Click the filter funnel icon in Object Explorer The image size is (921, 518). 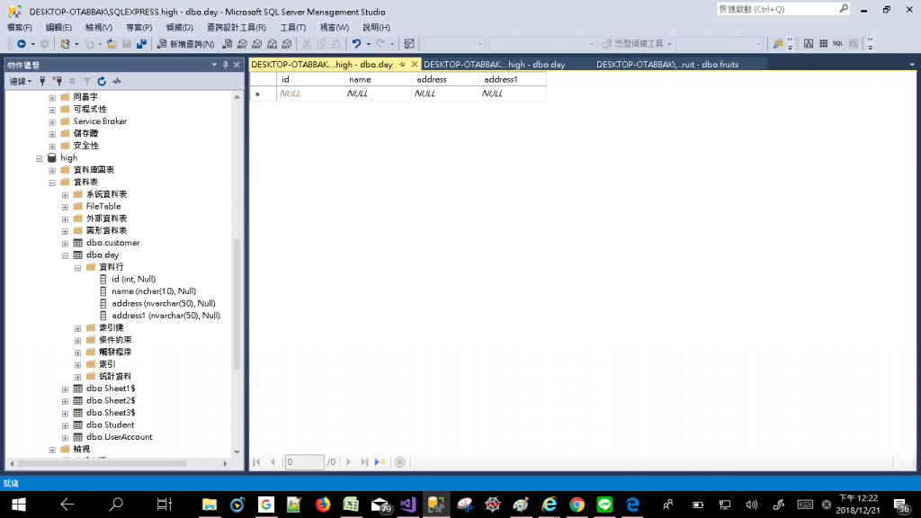tap(86, 81)
